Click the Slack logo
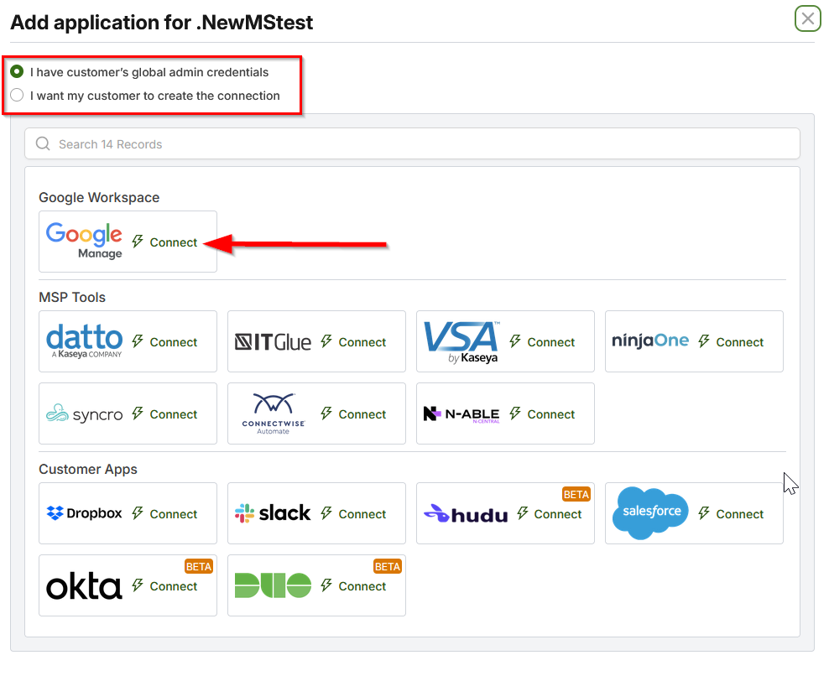 273,512
